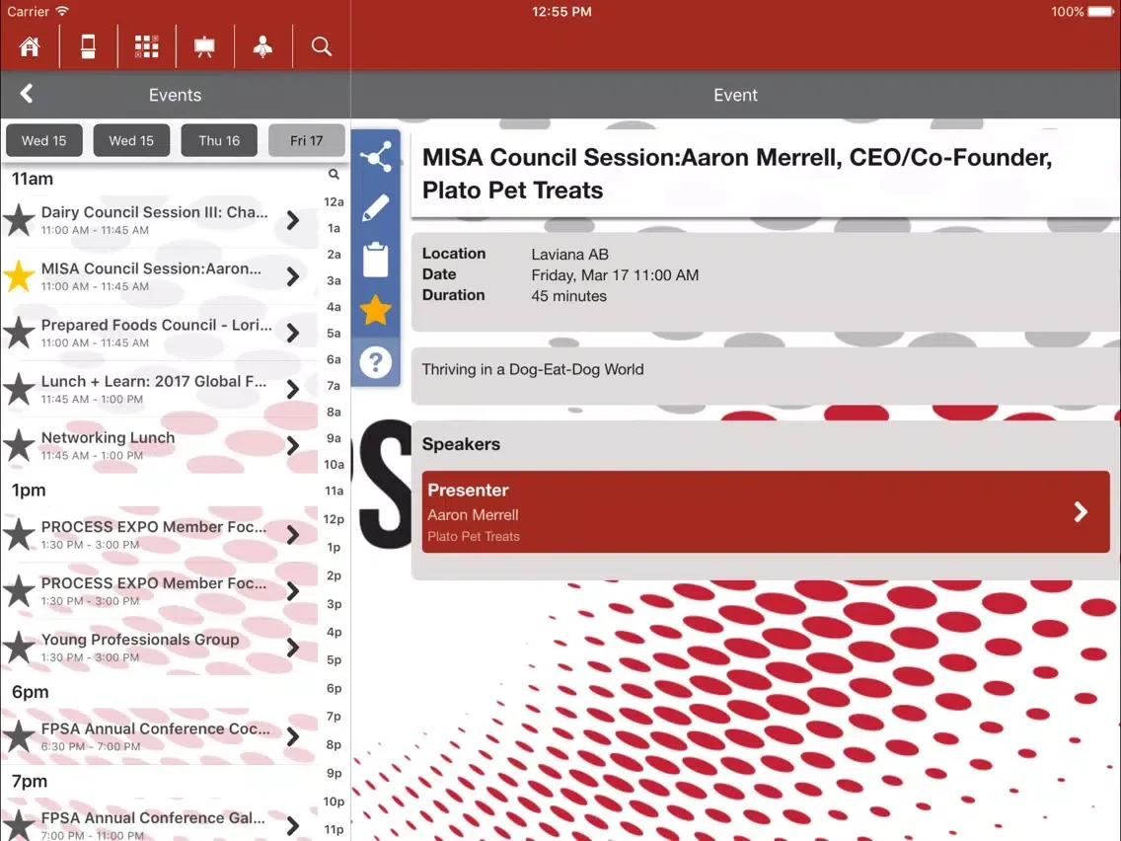Jump to 12a in the time index
Viewport: 1121px width, 841px height.
(334, 201)
